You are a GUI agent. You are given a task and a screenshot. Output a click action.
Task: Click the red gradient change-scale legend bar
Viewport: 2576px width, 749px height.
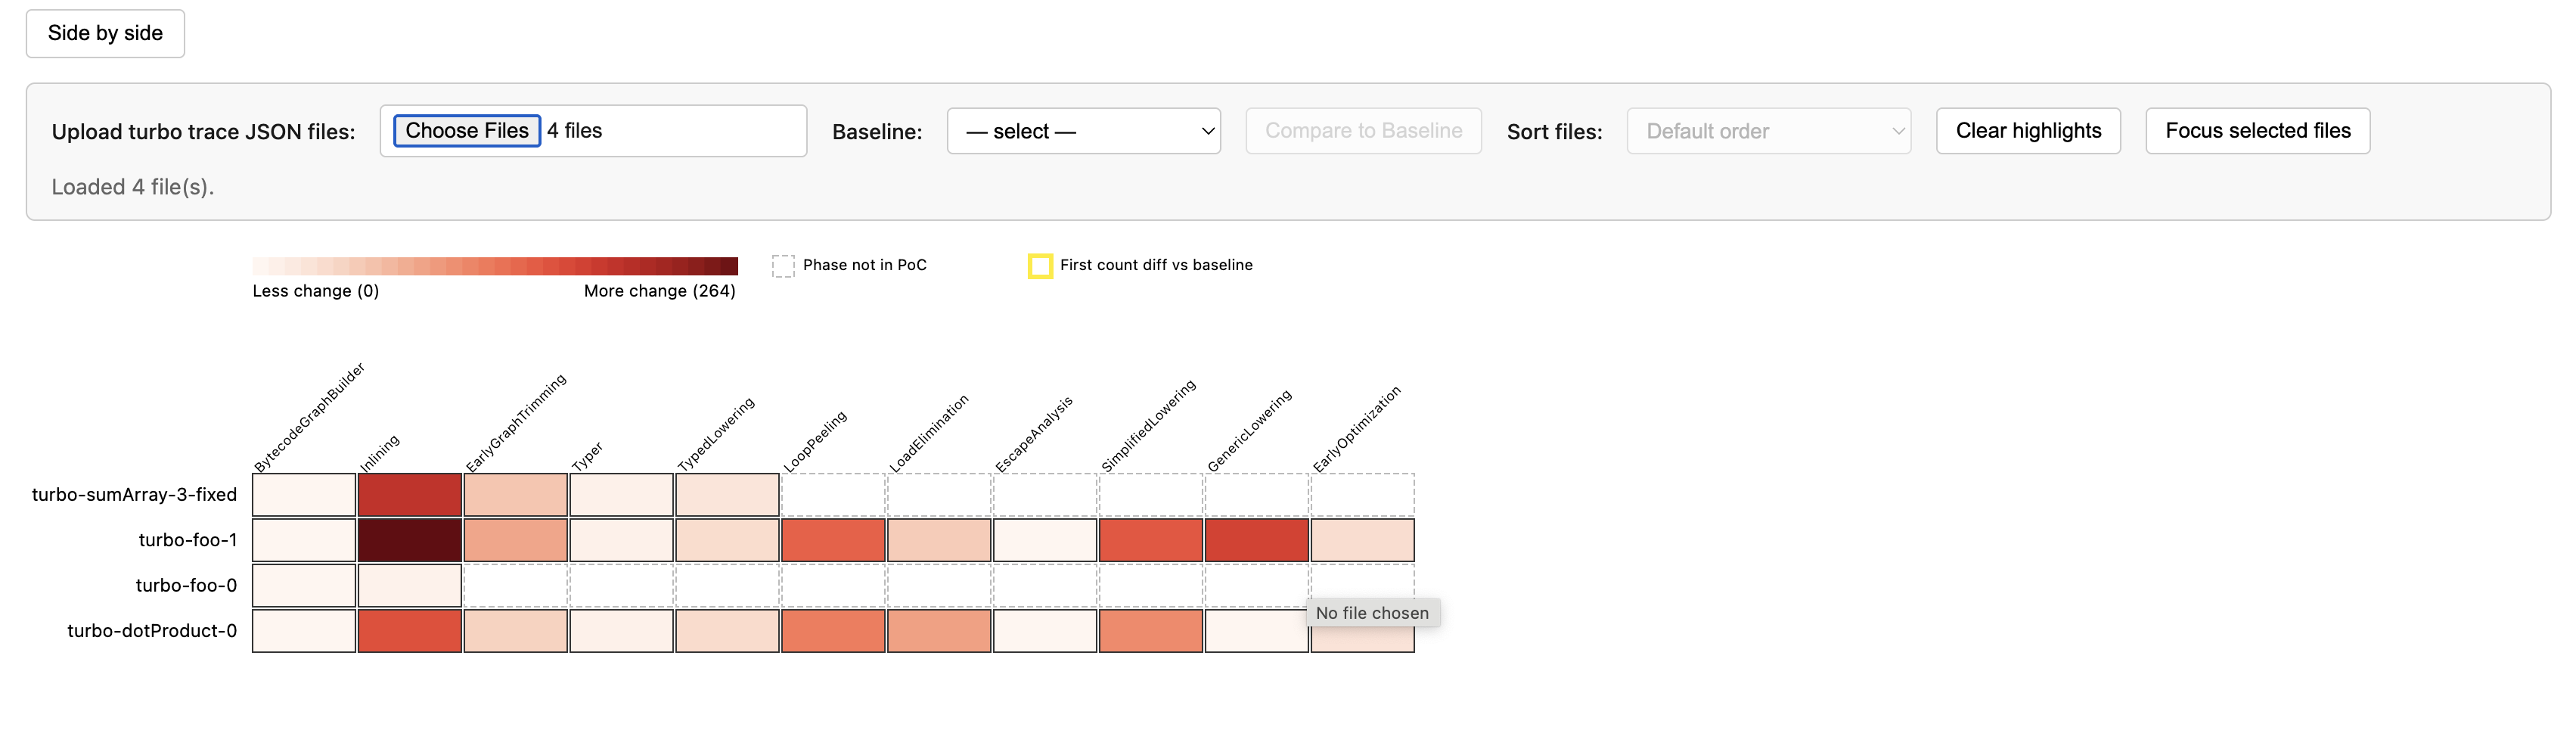(495, 266)
